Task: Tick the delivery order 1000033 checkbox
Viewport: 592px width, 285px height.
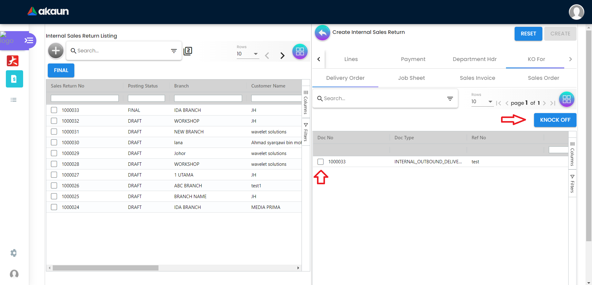Action: click(321, 162)
